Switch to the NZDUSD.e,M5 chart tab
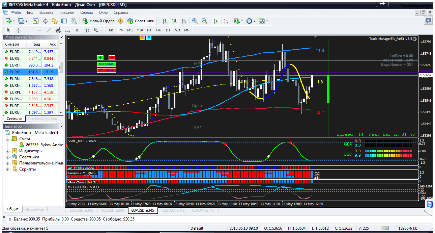Screen dimensions: 435x233 [x=173, y=210]
